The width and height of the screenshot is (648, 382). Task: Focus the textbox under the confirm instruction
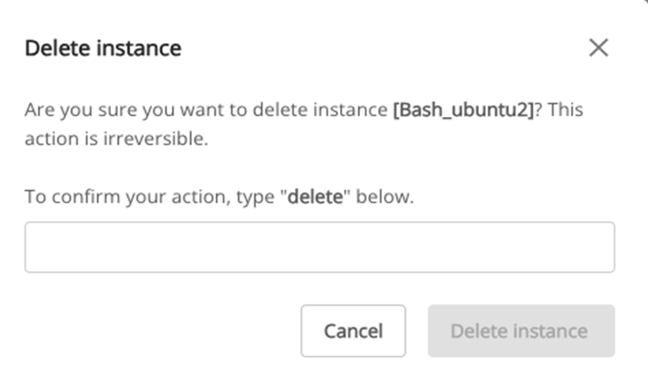click(x=319, y=247)
